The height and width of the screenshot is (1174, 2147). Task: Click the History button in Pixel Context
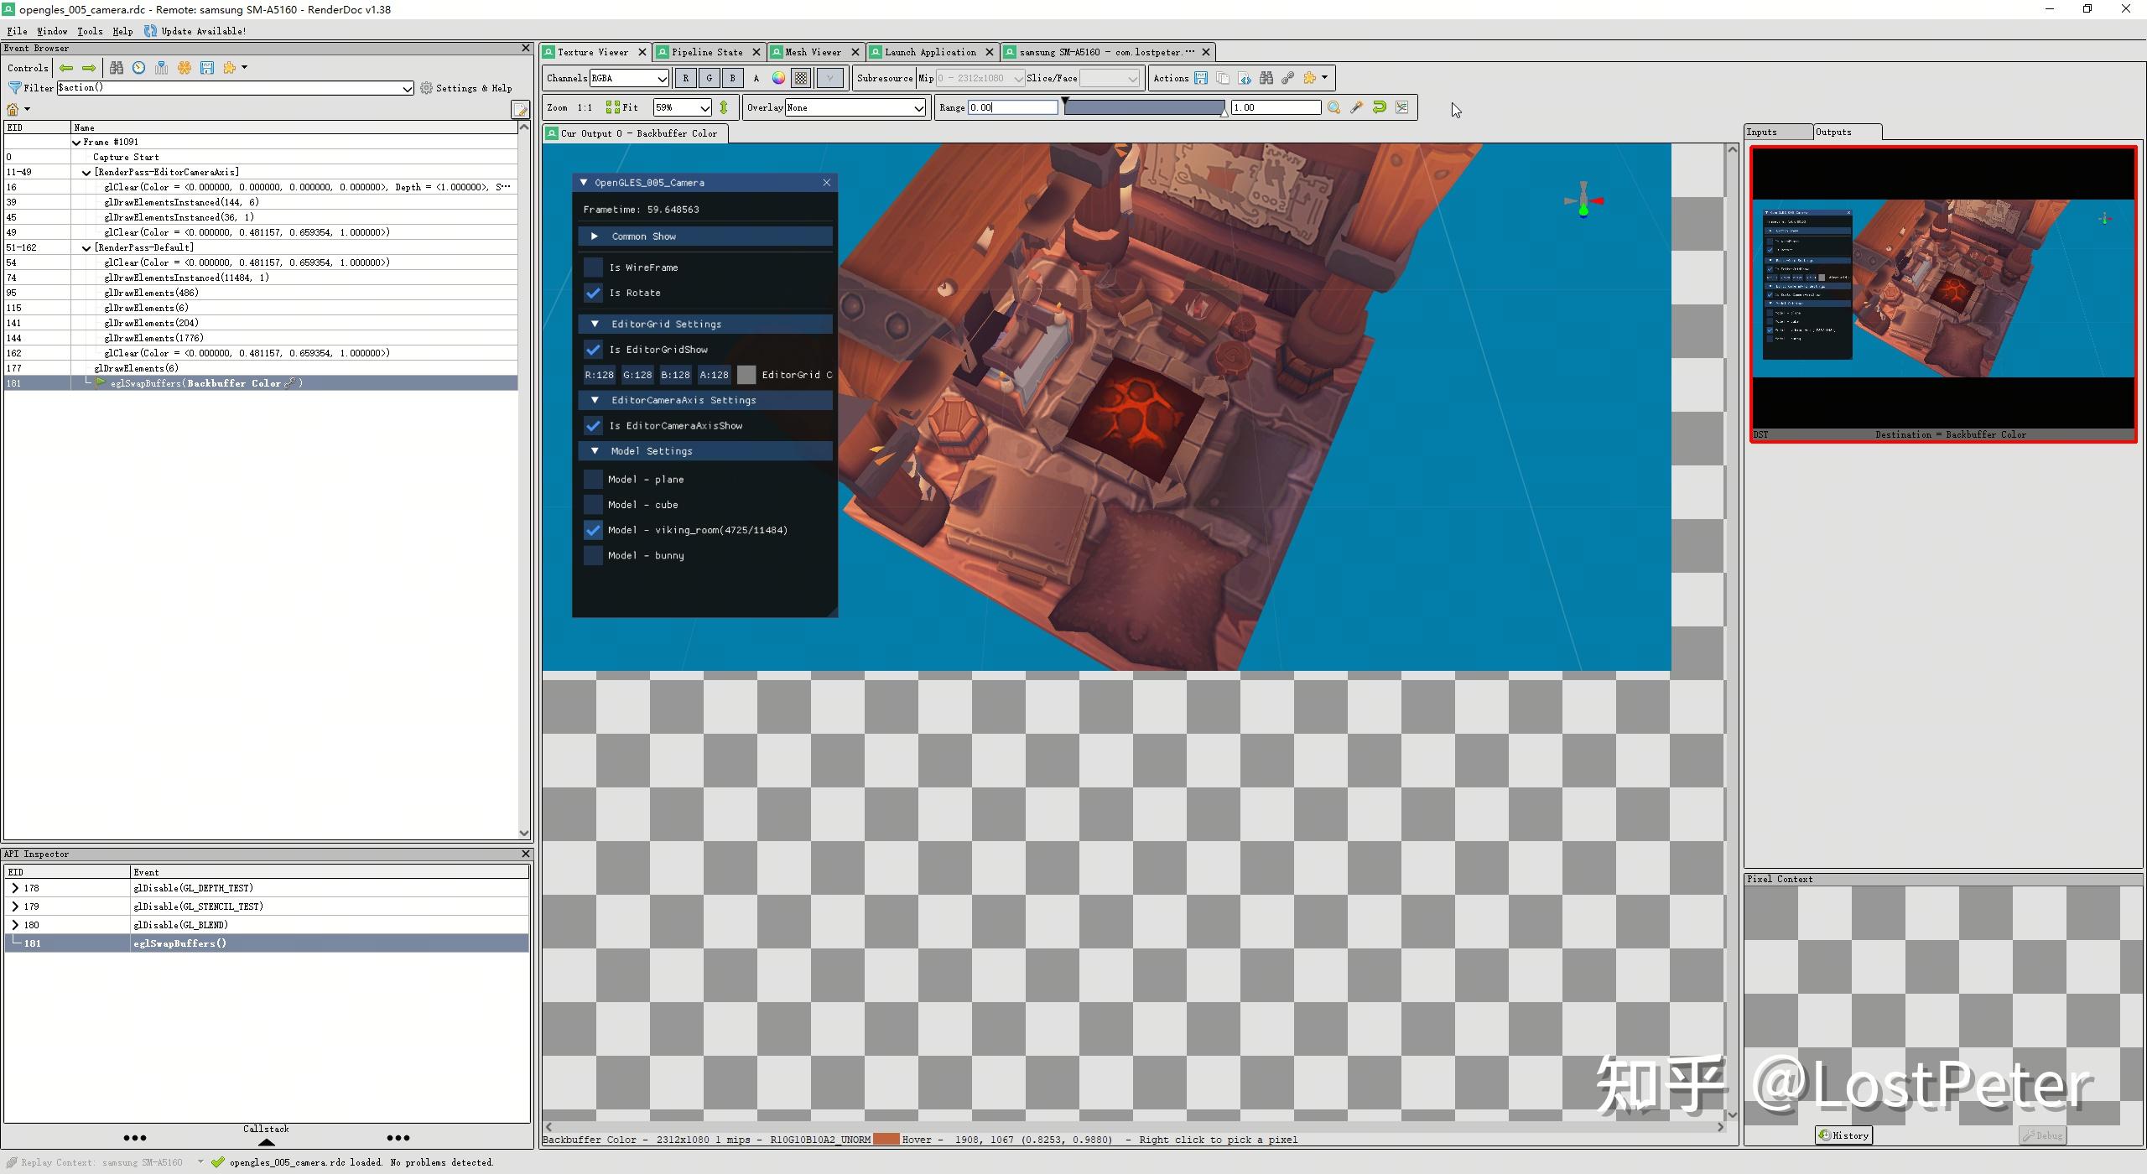click(1843, 1135)
